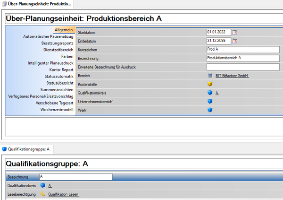283x200 pixels.
Task: Open calendar picker next to Enddatum
Action: click(x=235, y=41)
